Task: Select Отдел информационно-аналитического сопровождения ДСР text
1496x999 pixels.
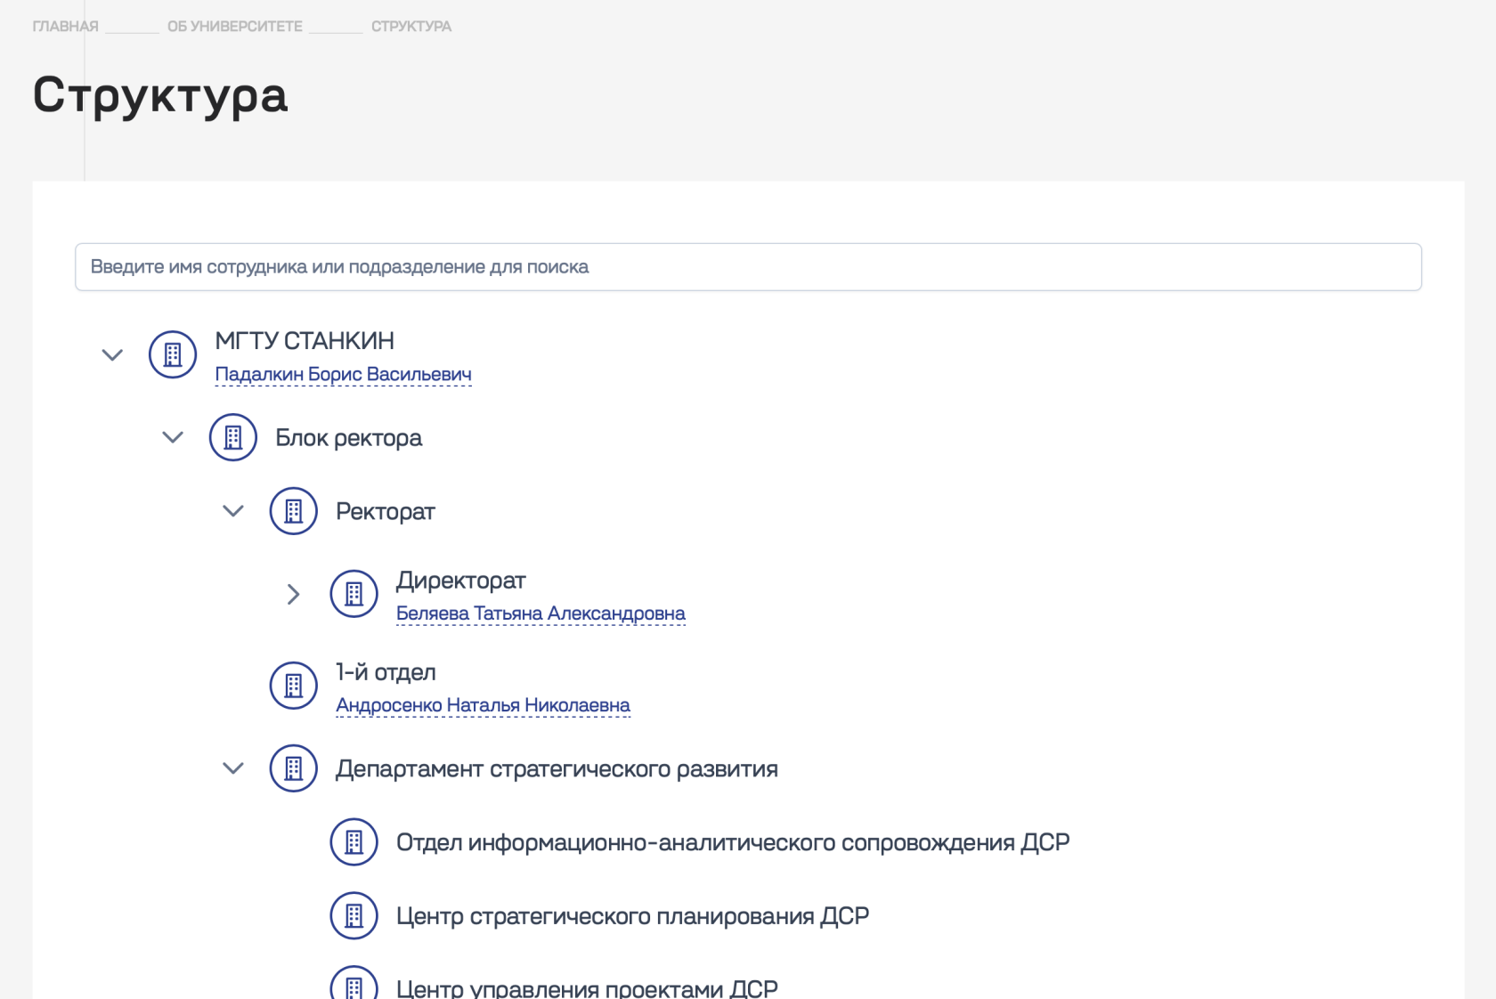Action: 733,843
